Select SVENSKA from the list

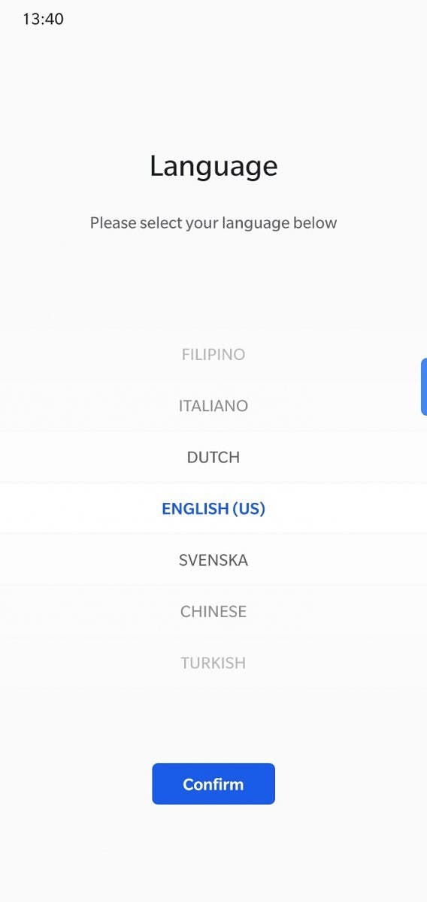click(x=214, y=560)
